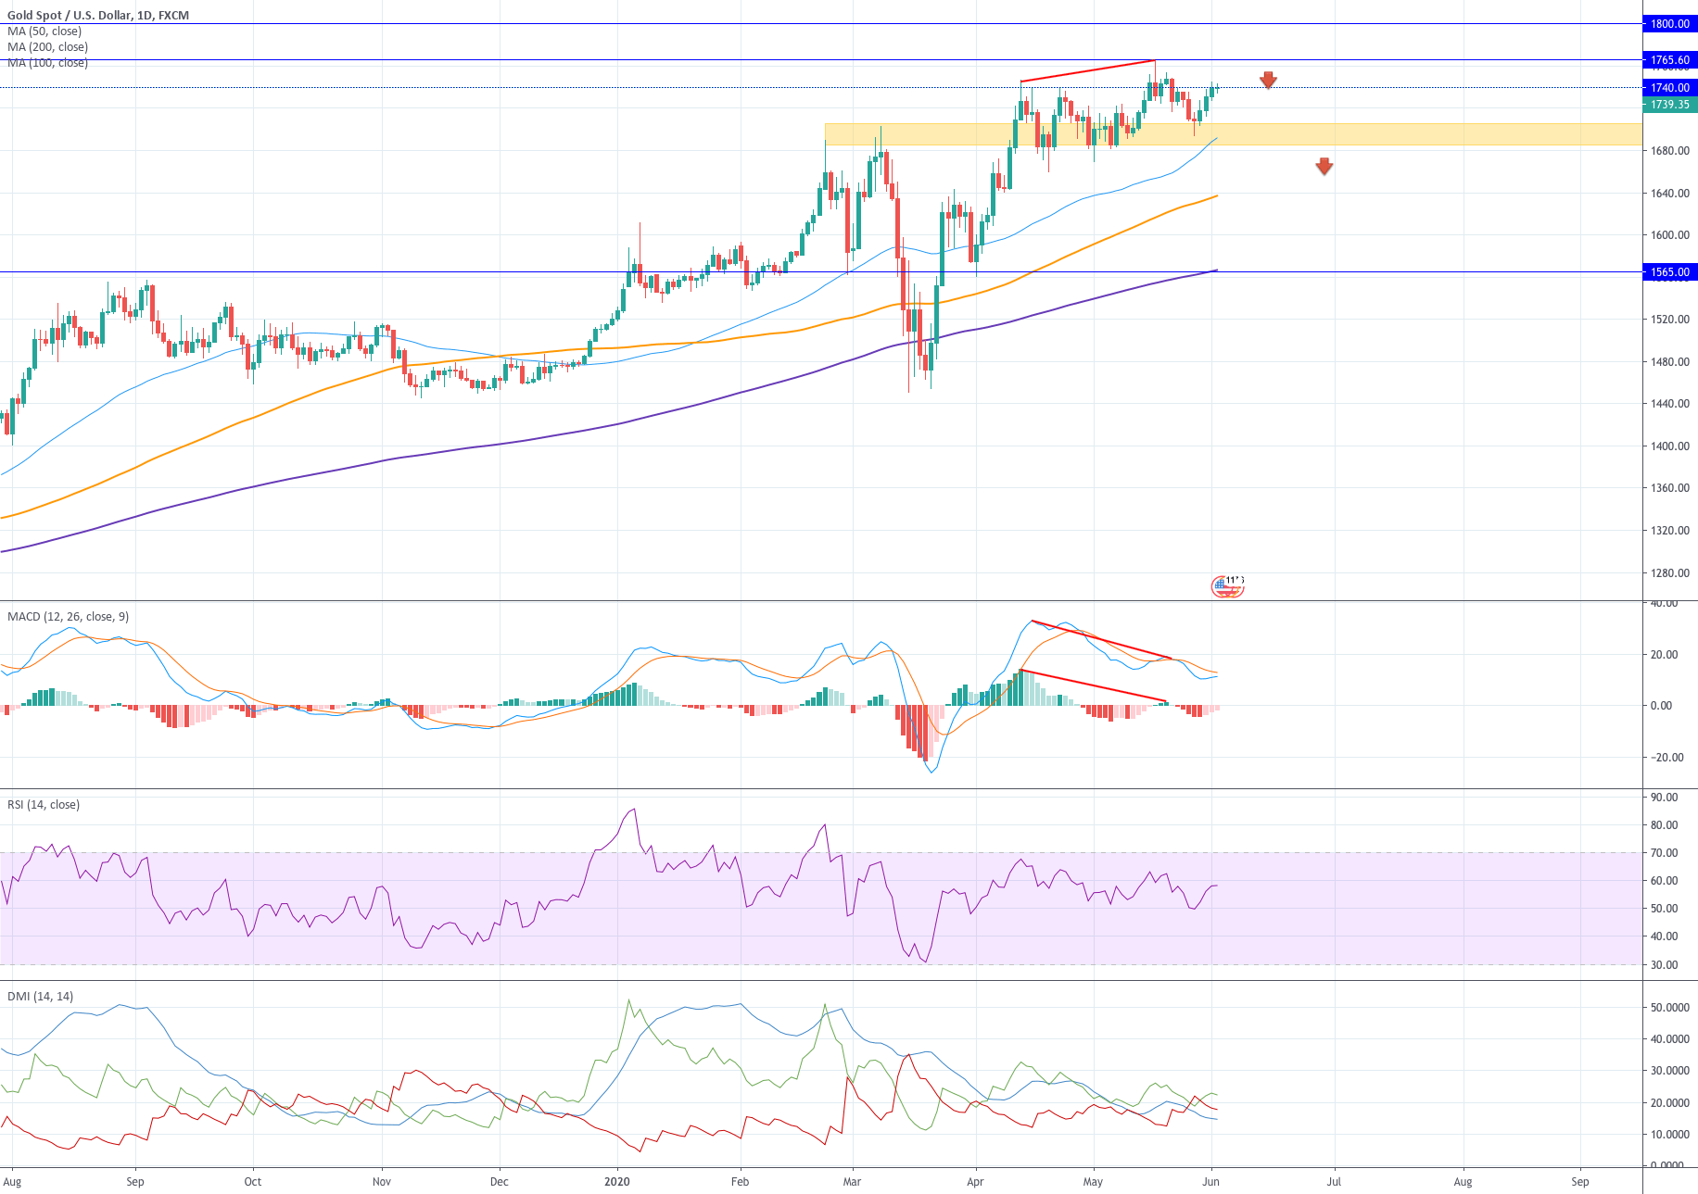Select the second red arrow below the resistance
This screenshot has height=1194, width=1698.
(x=1324, y=168)
